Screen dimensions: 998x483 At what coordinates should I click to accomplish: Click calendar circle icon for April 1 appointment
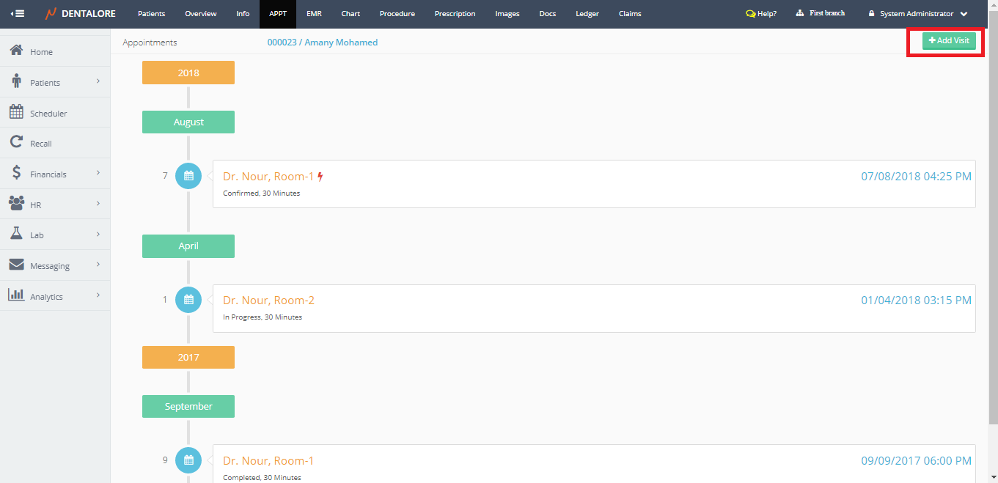tap(188, 300)
